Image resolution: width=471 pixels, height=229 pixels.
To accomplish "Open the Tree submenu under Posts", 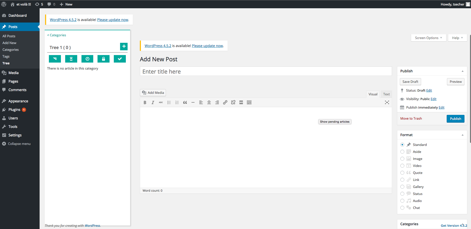I will coord(6,63).
